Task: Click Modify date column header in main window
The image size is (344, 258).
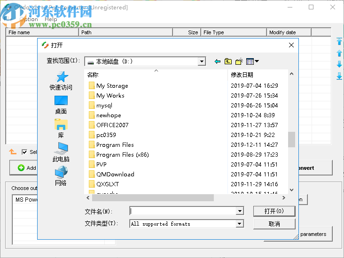Action: click(289, 32)
